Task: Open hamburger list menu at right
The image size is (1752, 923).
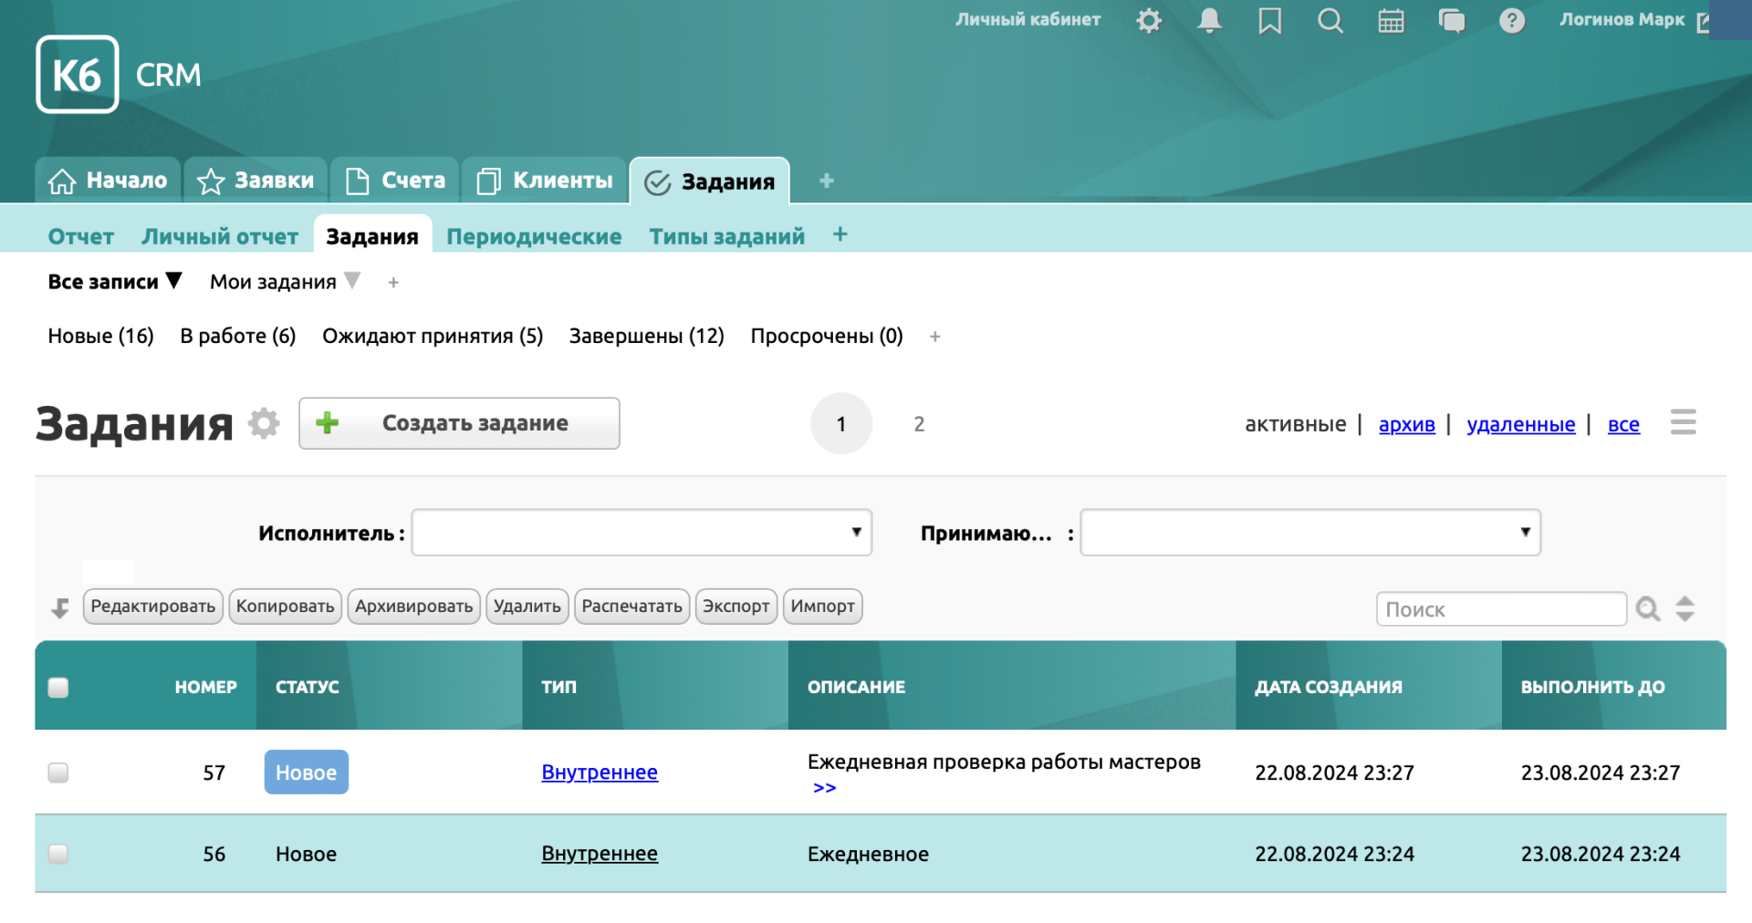Action: click(1683, 422)
